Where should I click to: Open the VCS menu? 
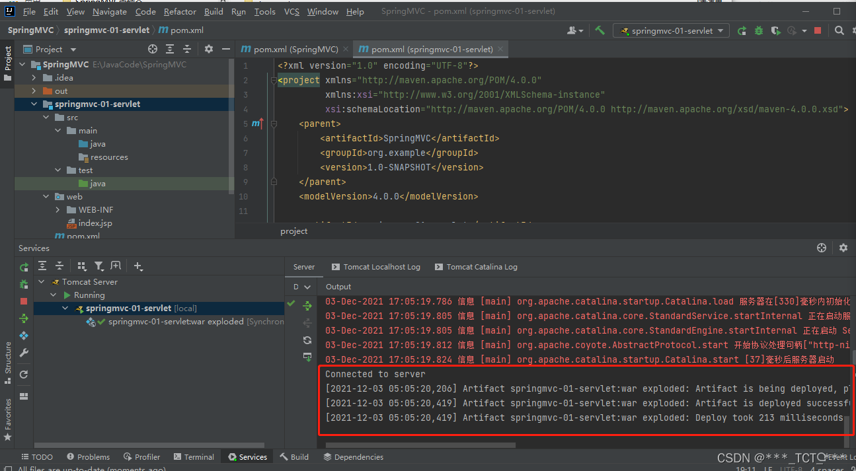[x=292, y=12]
